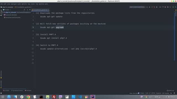This screenshot has width=177, height=99.
Task: Open the Refactor menu
Action: pyautogui.click(x=24, y=4)
